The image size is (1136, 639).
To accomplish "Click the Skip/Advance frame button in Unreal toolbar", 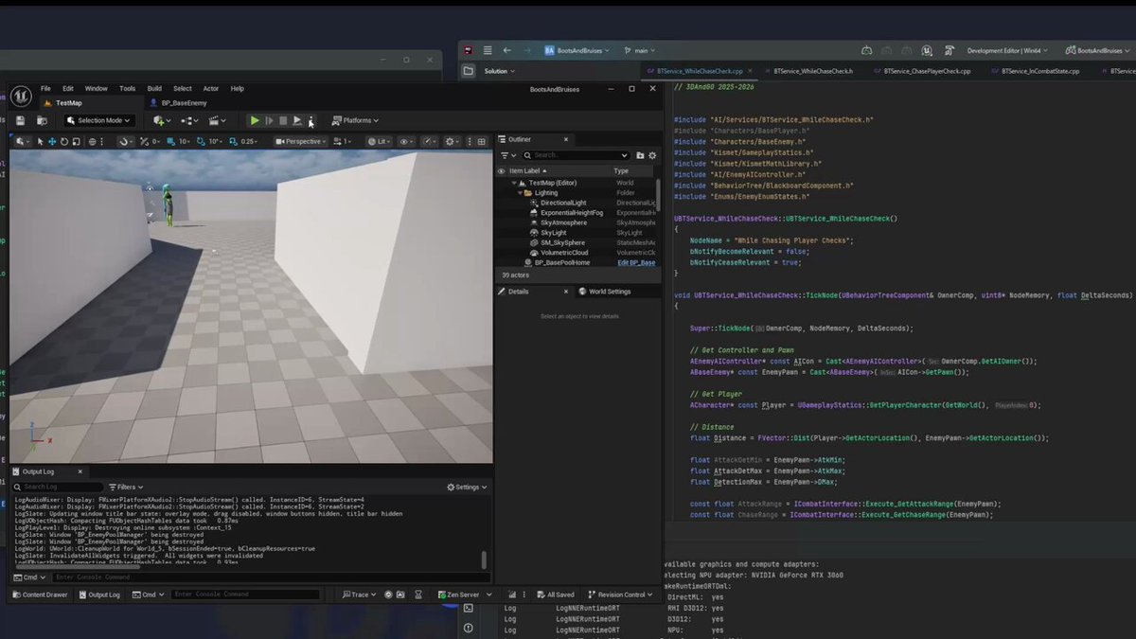I will tap(269, 120).
